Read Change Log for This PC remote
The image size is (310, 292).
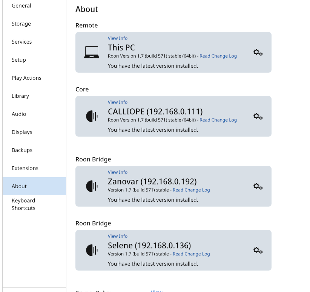[x=218, y=56]
